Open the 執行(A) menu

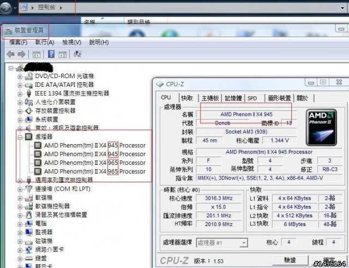pos(45,42)
